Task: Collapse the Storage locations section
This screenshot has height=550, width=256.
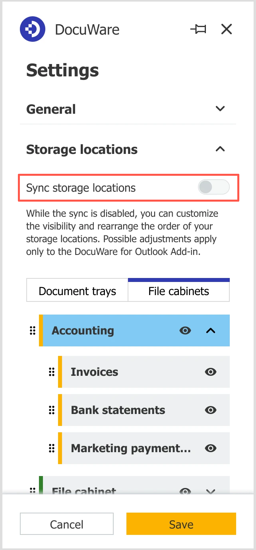Action: click(220, 149)
